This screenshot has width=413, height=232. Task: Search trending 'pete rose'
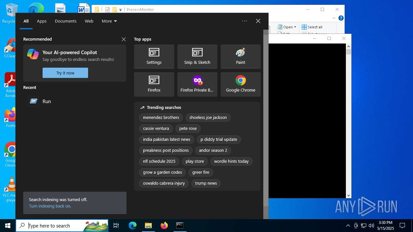tap(188, 129)
